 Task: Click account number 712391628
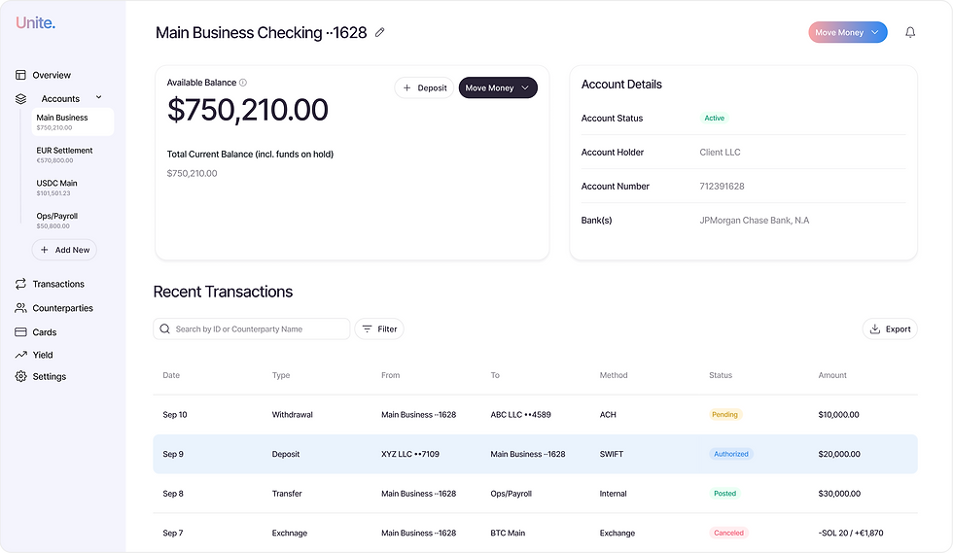click(722, 187)
